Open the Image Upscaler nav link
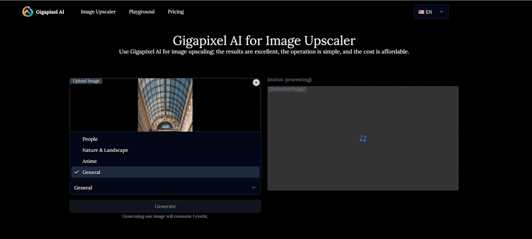This screenshot has height=239, width=532. click(x=98, y=12)
